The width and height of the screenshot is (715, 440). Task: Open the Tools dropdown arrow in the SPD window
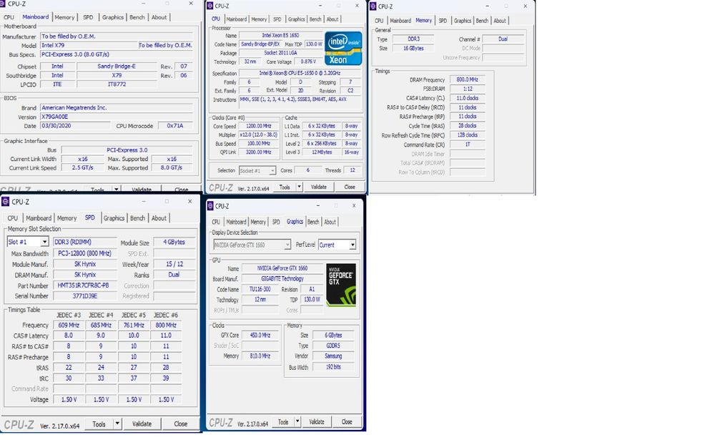(x=117, y=424)
